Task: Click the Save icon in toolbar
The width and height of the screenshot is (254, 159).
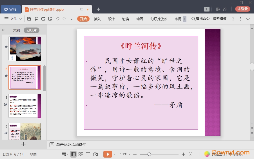Action: pos(29,19)
